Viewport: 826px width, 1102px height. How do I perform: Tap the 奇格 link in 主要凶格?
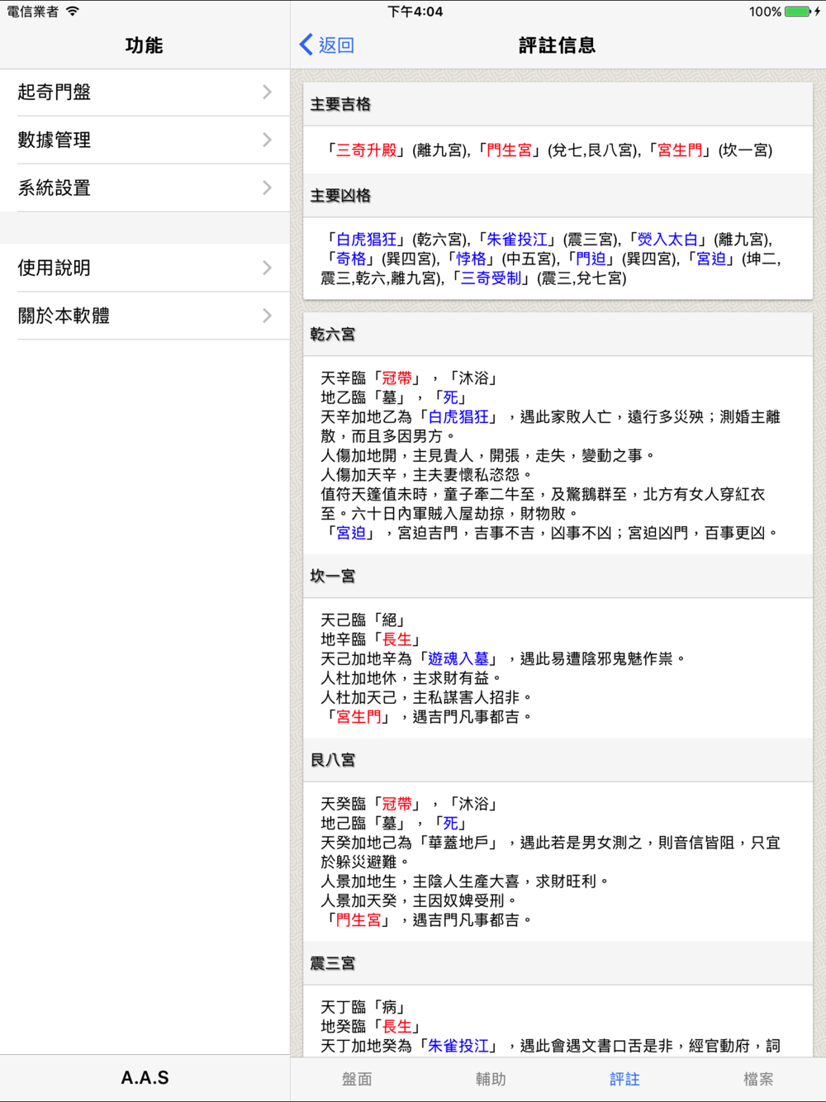click(351, 259)
